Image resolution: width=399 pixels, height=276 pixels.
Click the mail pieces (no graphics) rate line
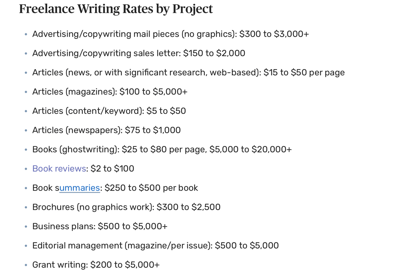pos(171,34)
